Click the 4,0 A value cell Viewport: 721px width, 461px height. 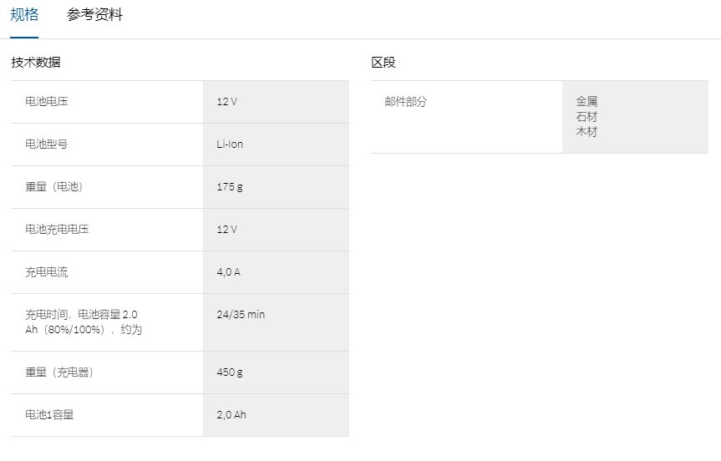click(228, 272)
